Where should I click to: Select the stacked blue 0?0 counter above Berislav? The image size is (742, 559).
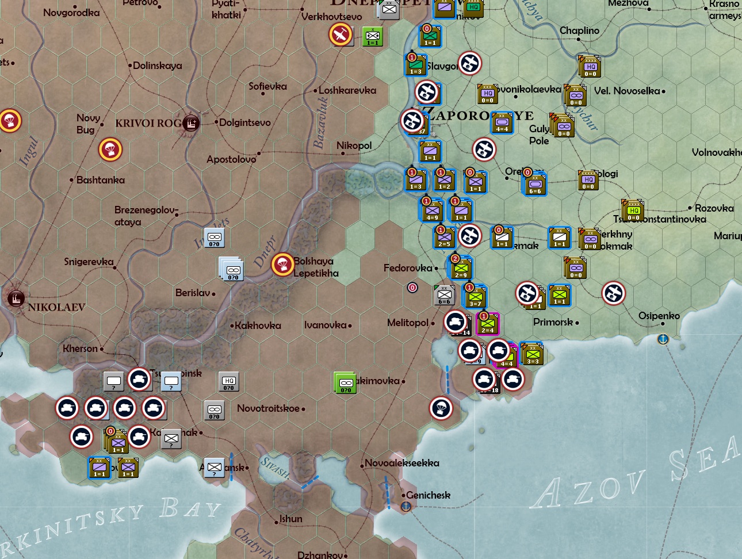232,269
